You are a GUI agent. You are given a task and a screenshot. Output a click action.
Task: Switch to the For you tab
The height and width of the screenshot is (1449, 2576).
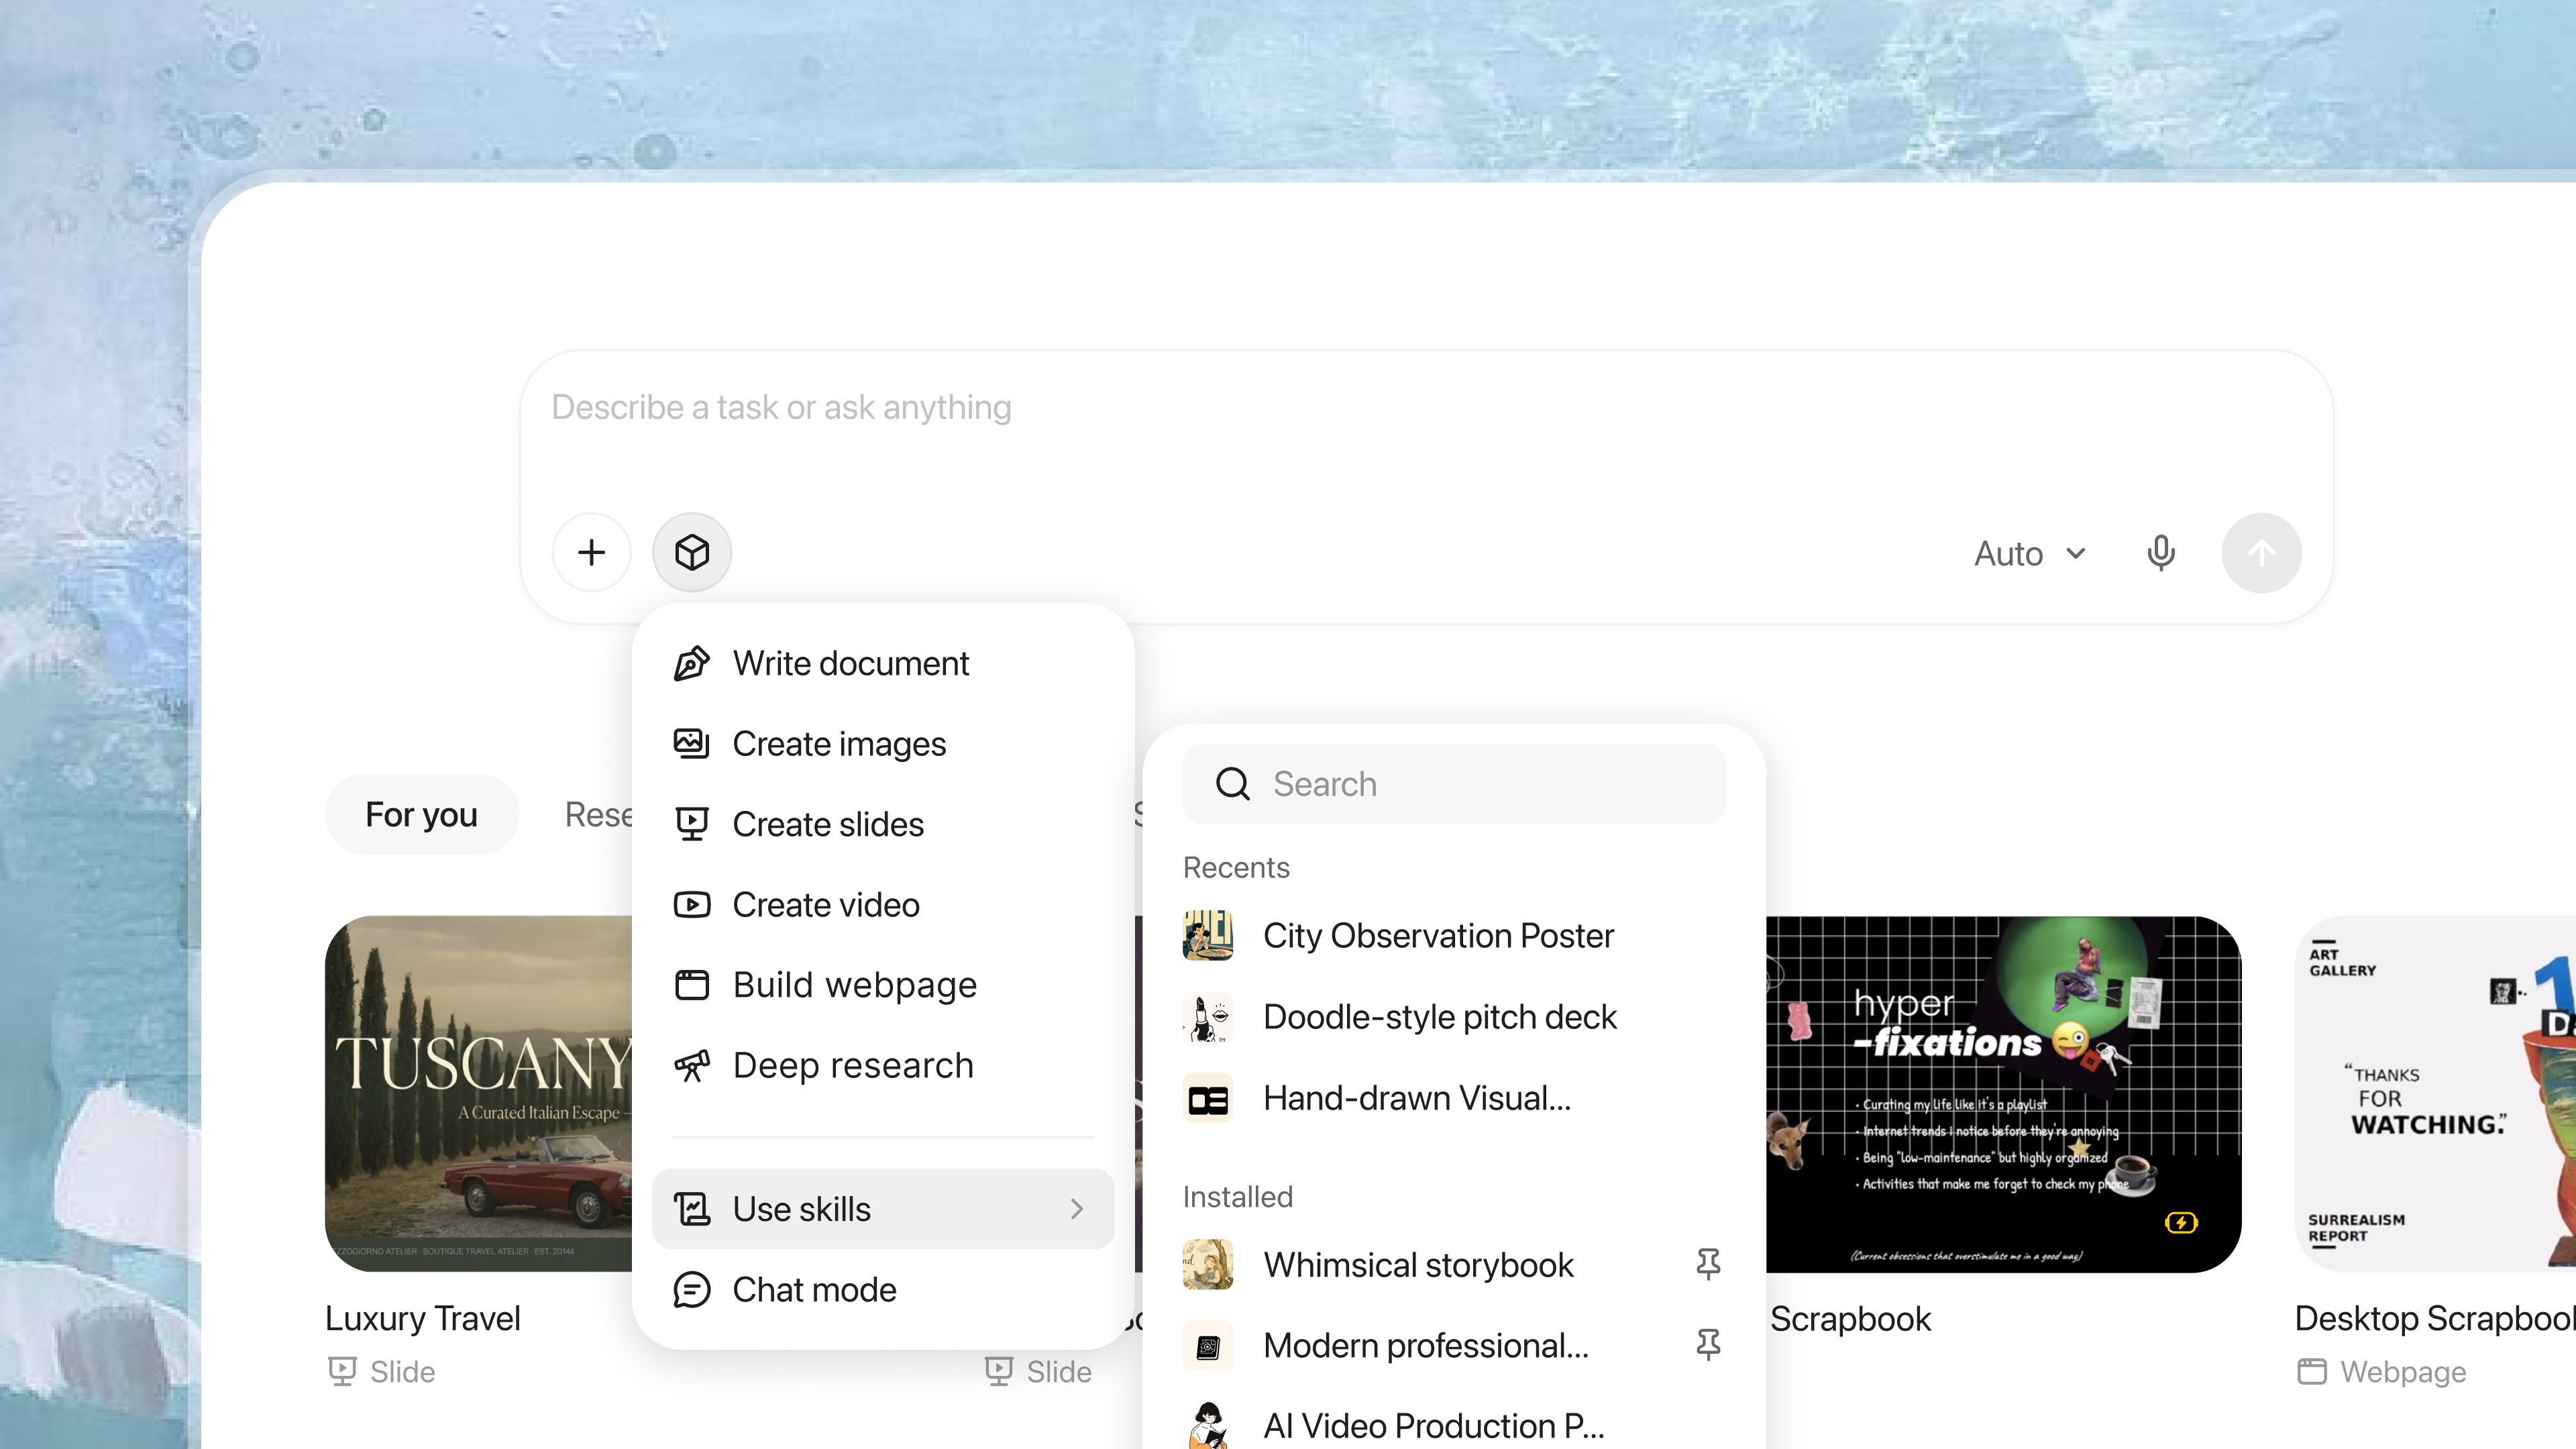tap(421, 815)
